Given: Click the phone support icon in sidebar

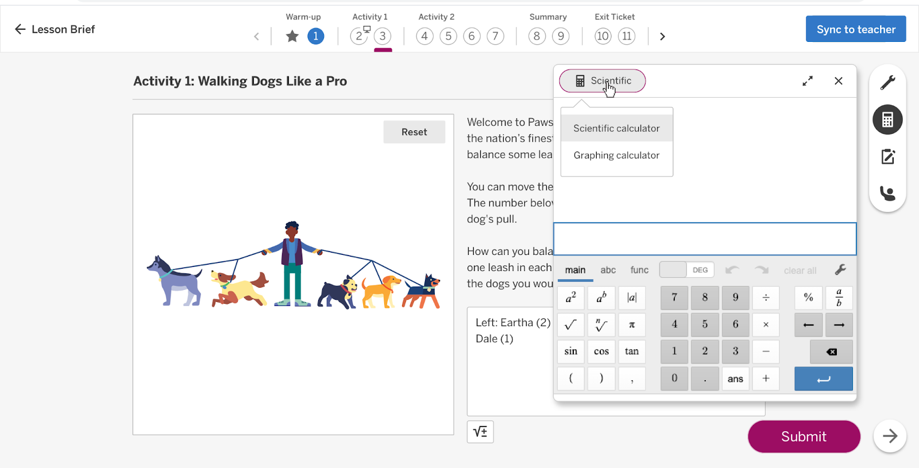Looking at the screenshot, I should tap(887, 193).
